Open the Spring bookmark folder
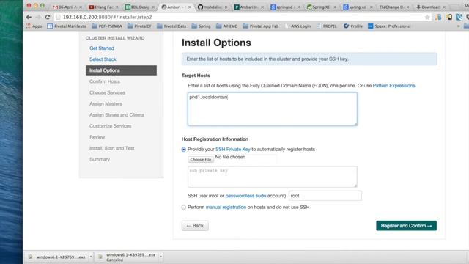This screenshot has width=469, height=264. (201, 26)
